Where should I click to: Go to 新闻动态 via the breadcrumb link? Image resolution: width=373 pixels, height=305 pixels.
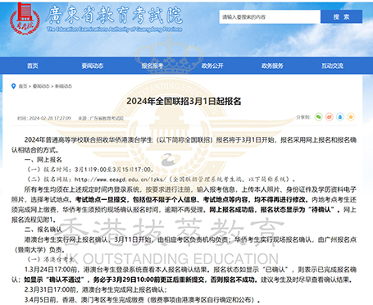[x=63, y=86]
